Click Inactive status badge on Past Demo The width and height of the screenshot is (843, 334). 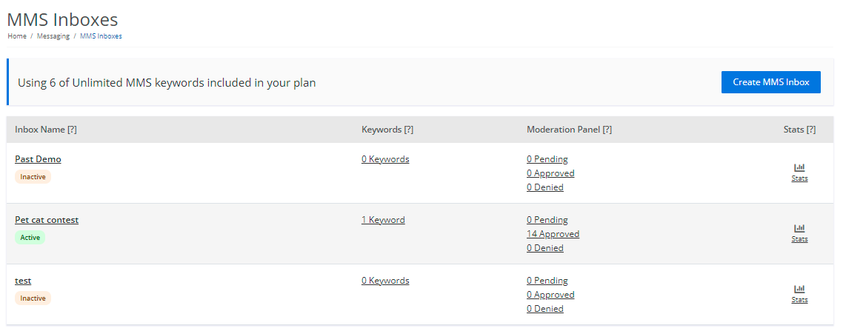[33, 177]
